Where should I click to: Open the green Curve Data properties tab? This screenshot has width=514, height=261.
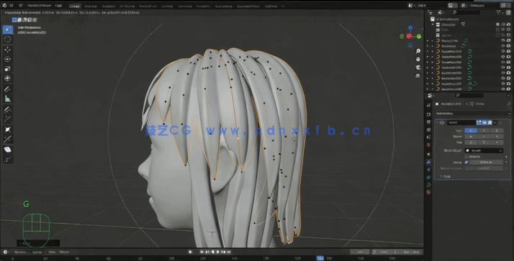coord(429,185)
